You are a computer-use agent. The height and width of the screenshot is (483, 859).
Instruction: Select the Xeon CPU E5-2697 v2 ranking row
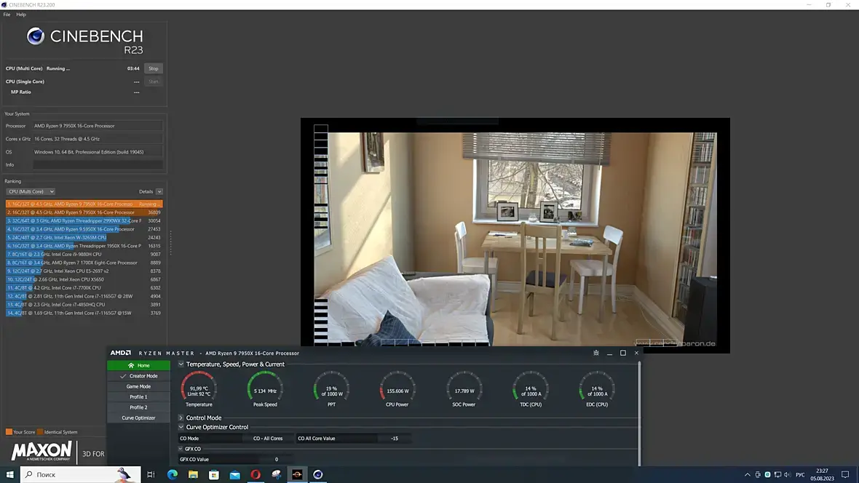[x=84, y=271]
